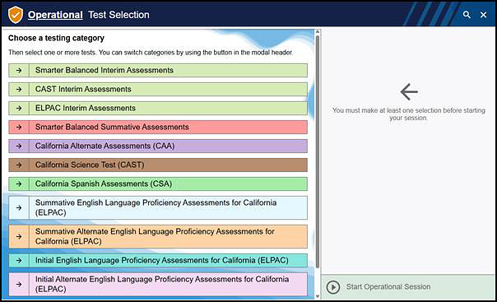Click the play circle icon beside Start Operational Session
The height and width of the screenshot is (302, 497).
point(333,287)
